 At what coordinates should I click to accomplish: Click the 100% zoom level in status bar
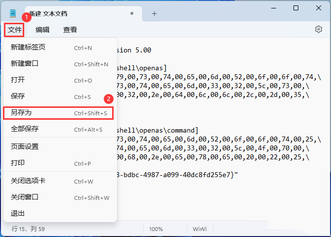[156, 229]
